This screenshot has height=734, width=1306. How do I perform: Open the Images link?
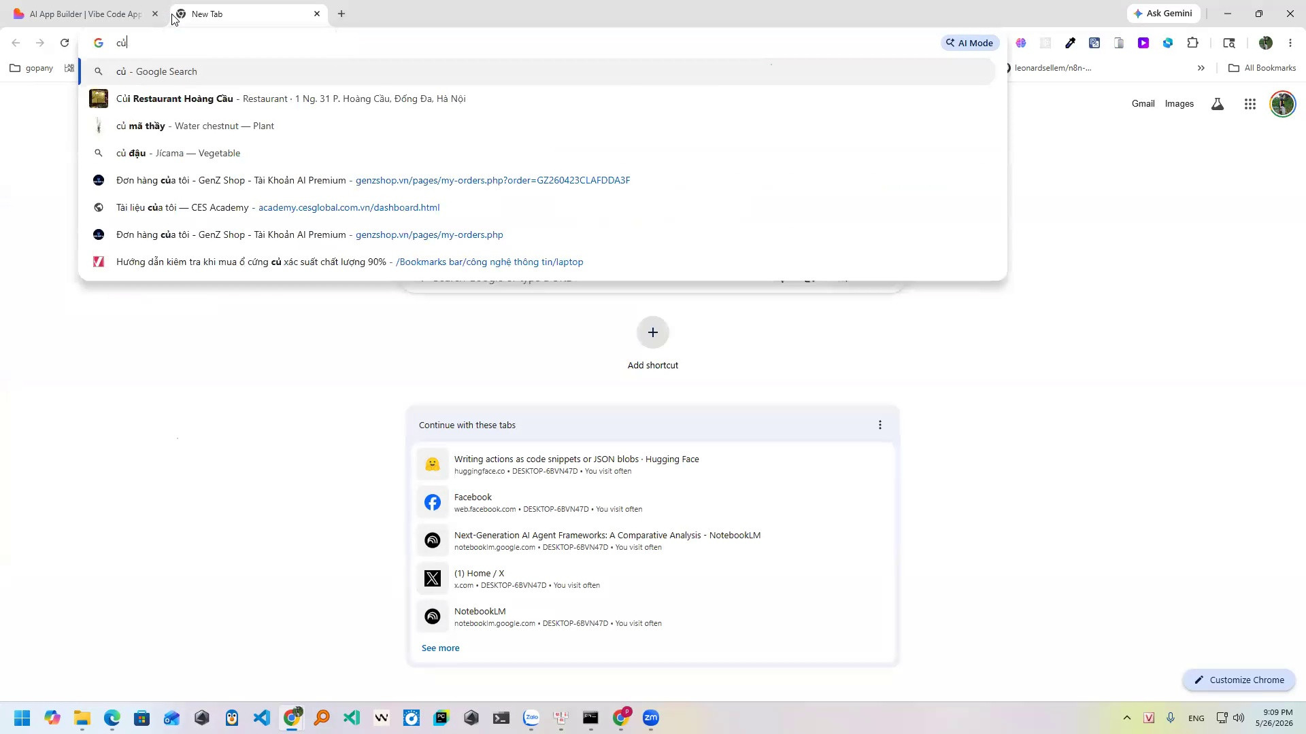(1179, 104)
